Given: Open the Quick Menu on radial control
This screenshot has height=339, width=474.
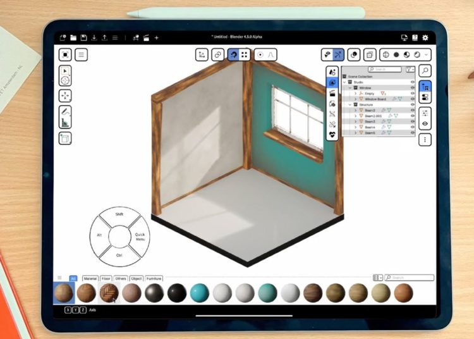Looking at the screenshot, I should (x=140, y=238).
